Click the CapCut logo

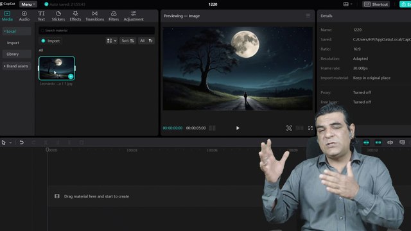[8, 4]
